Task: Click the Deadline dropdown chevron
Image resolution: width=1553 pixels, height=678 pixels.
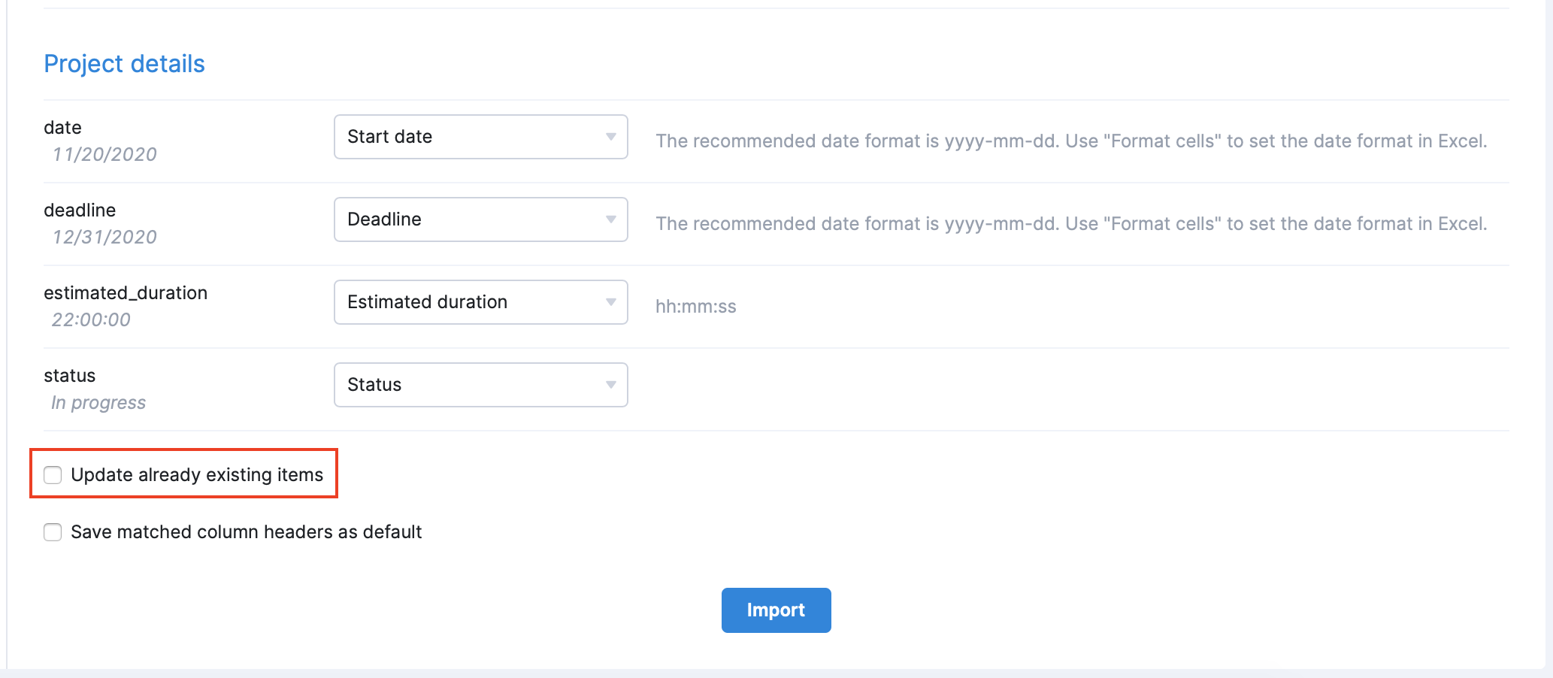Action: tap(611, 219)
